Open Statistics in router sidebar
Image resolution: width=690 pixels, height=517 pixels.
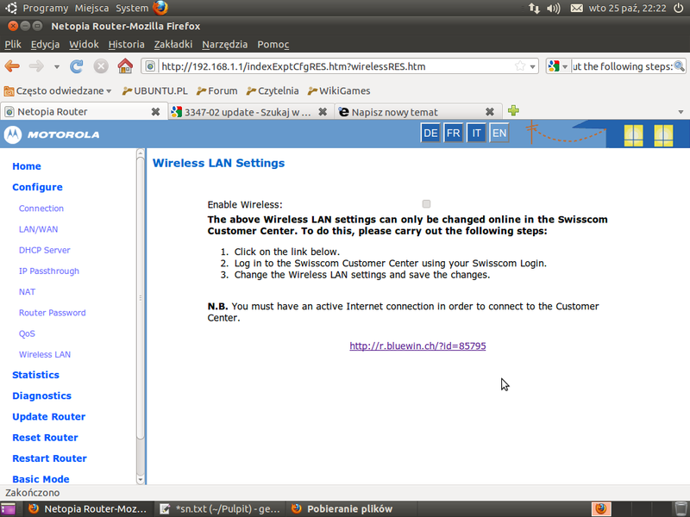tap(35, 375)
